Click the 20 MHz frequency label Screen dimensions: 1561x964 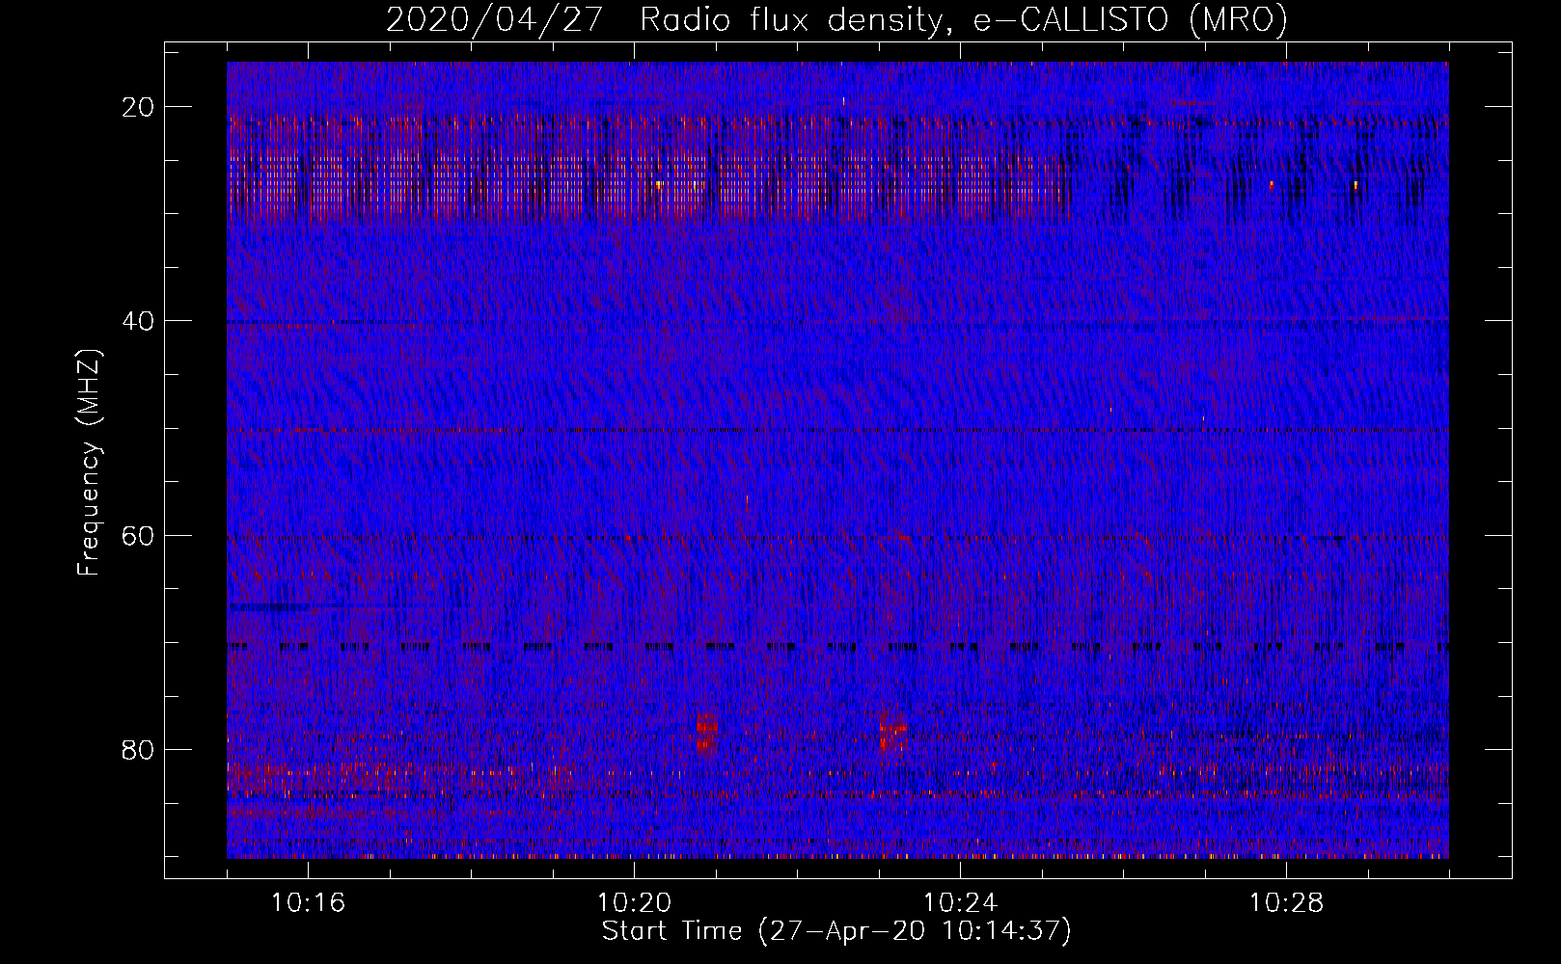click(138, 107)
